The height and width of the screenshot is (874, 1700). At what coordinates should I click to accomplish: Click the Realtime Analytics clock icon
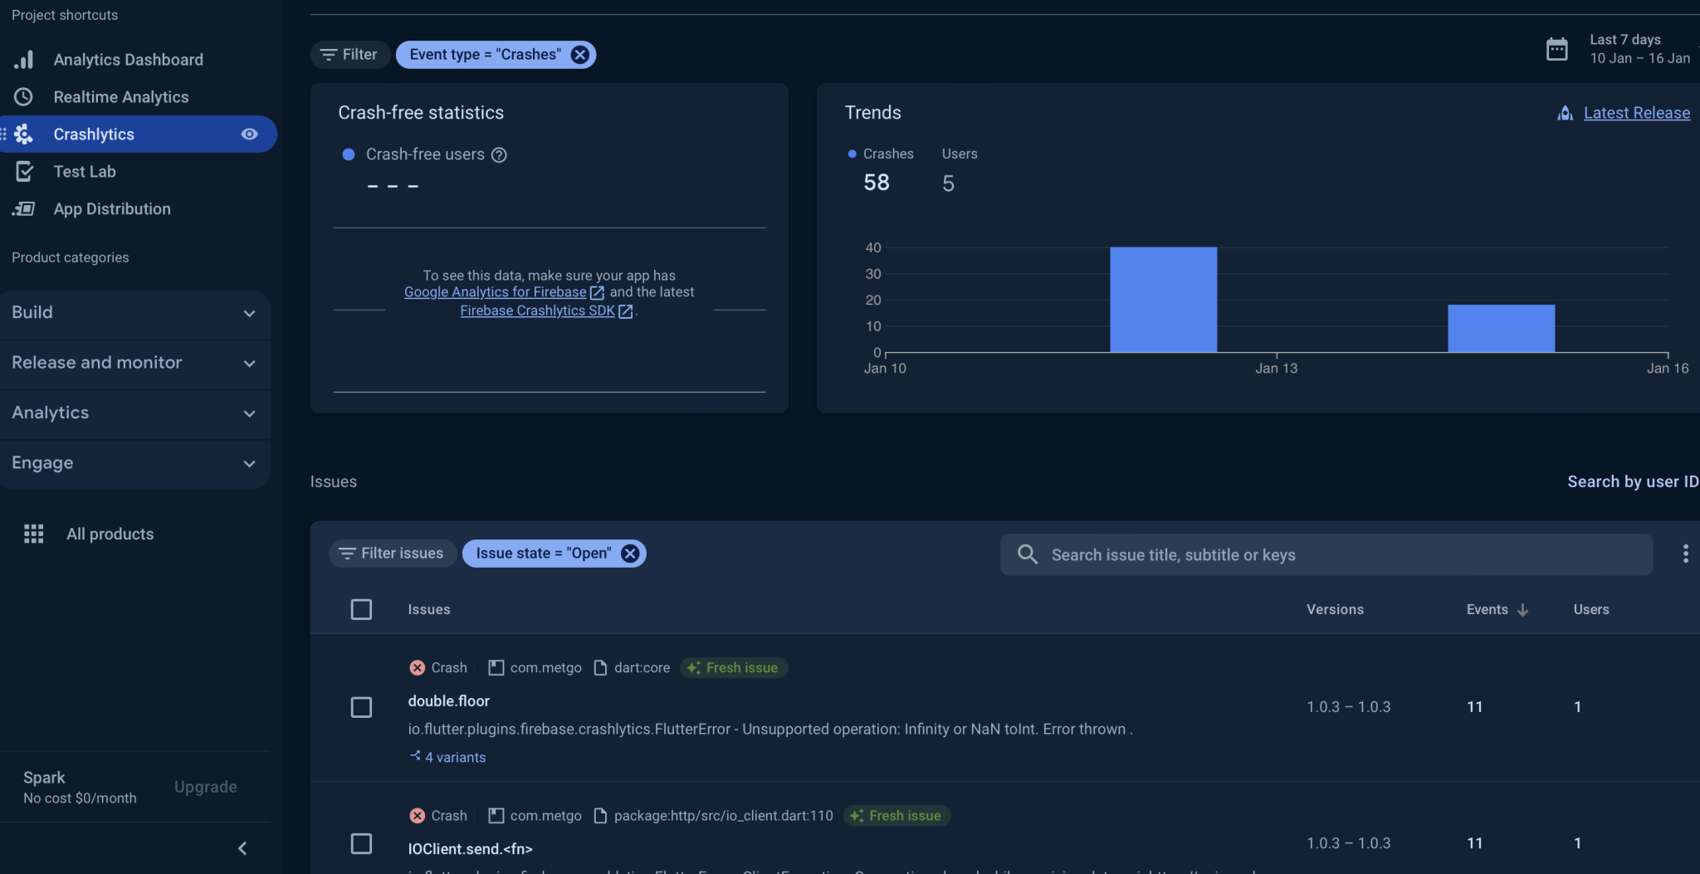coord(24,97)
